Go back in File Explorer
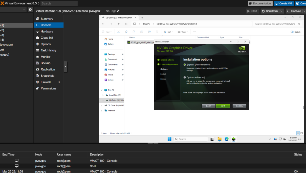Image resolution: width=306 pixels, height=173 pixels. [x=103, y=24]
